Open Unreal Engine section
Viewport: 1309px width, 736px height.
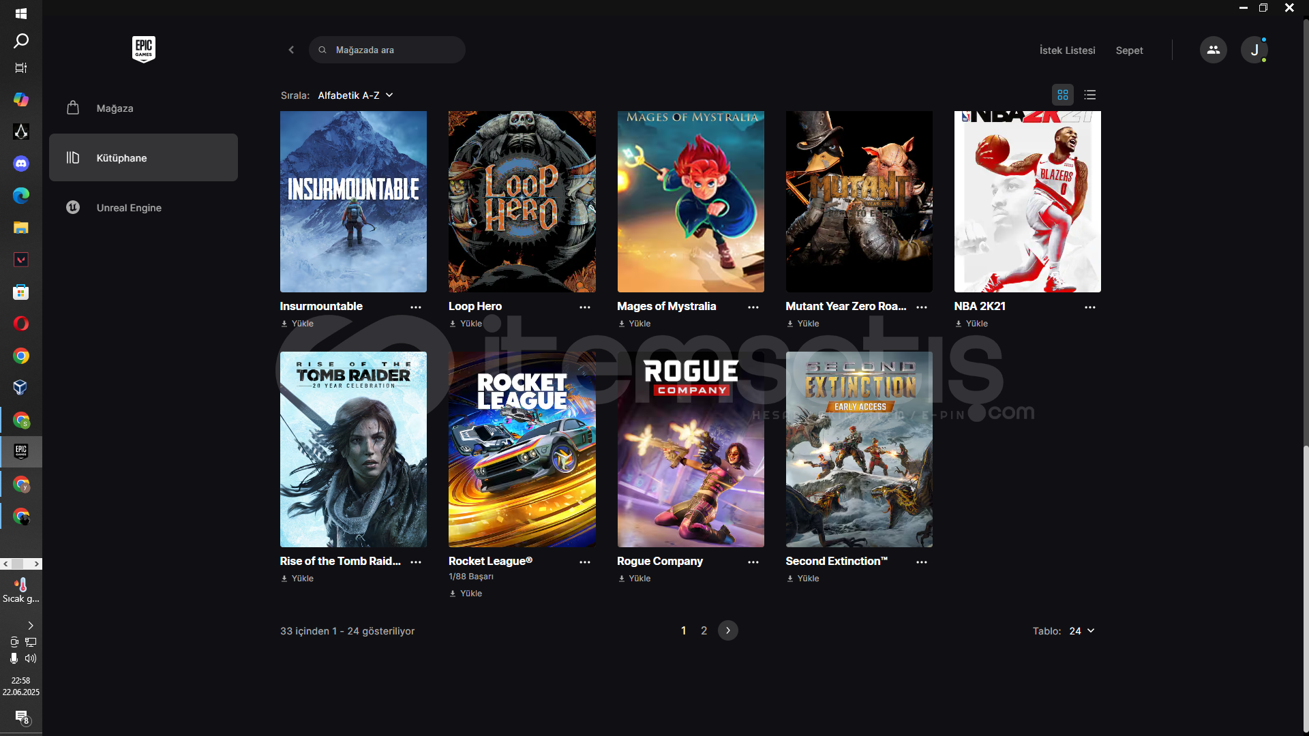(x=143, y=207)
